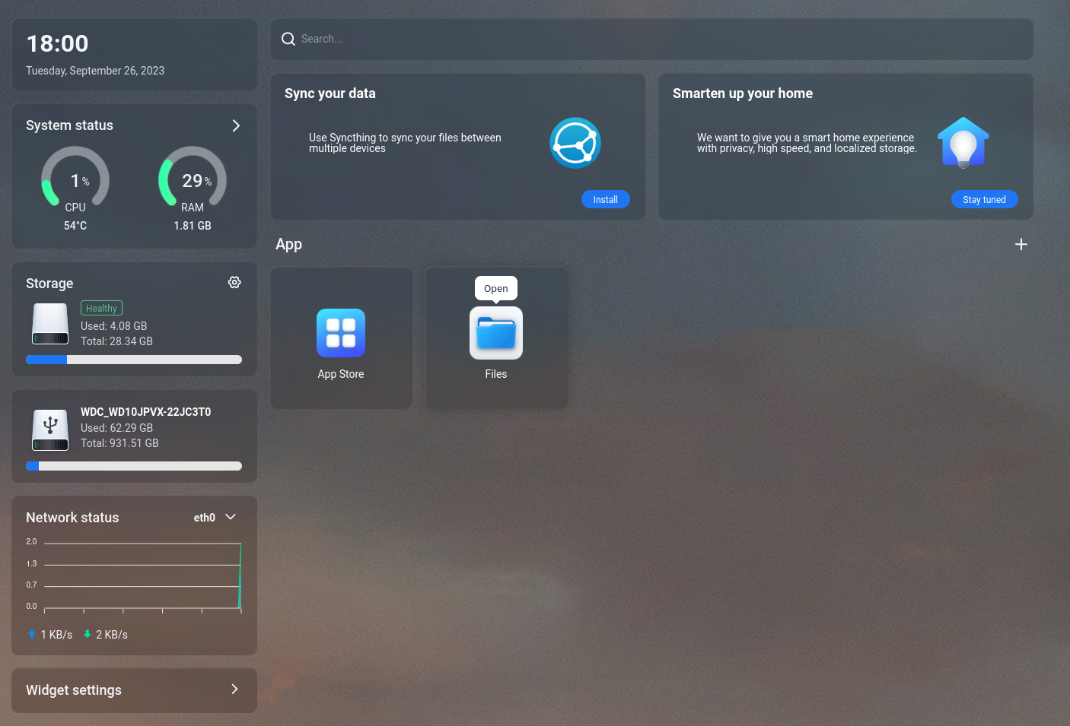The image size is (1070, 726).
Task: Open eth0 network interface dropdown
Action: click(x=215, y=517)
